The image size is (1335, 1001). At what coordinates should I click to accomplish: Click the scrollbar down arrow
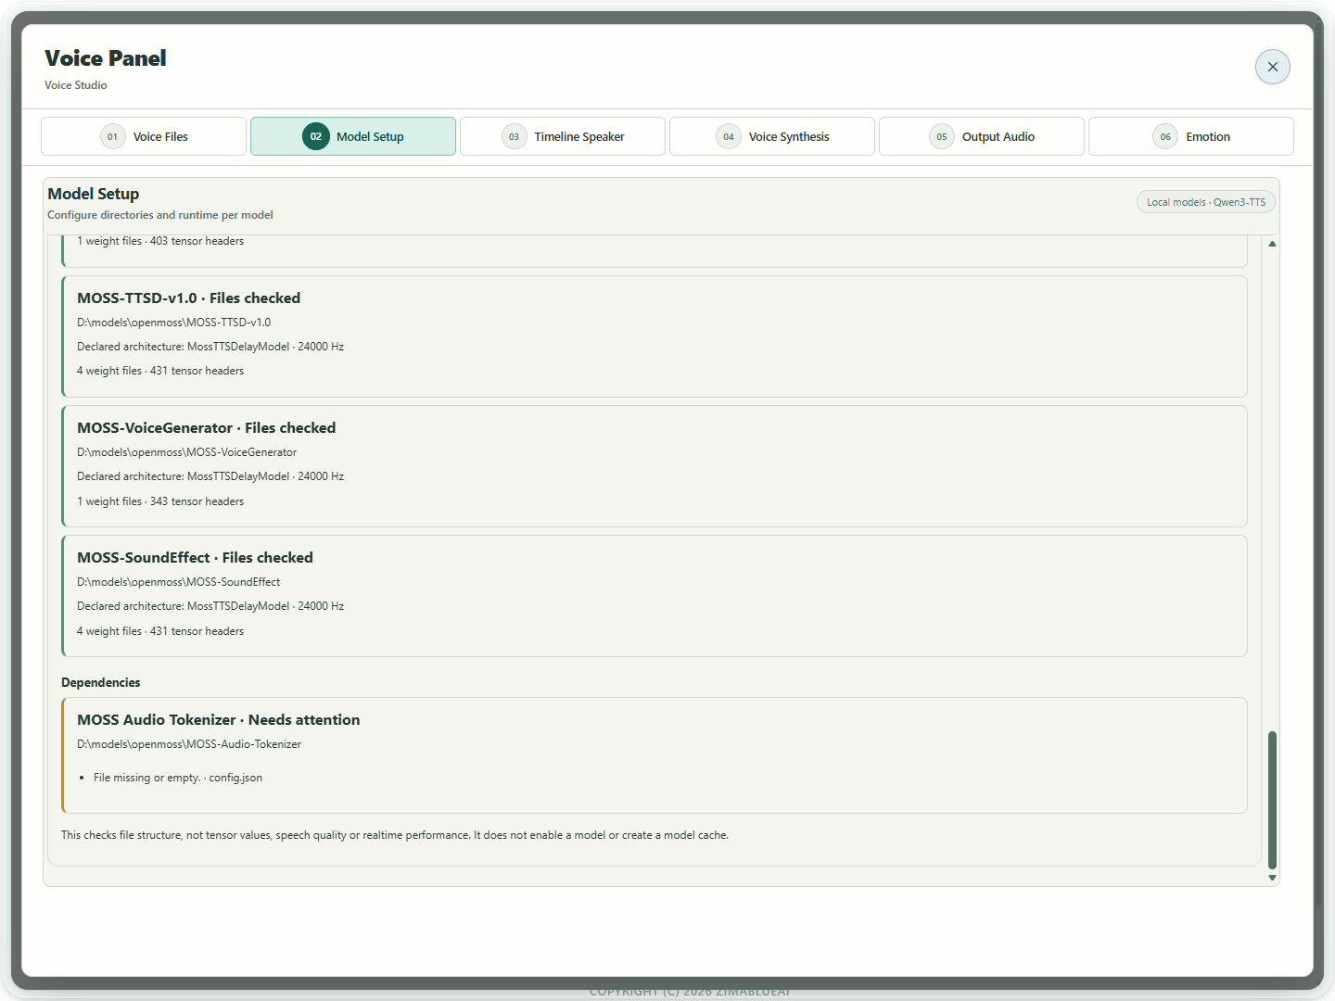(x=1272, y=878)
